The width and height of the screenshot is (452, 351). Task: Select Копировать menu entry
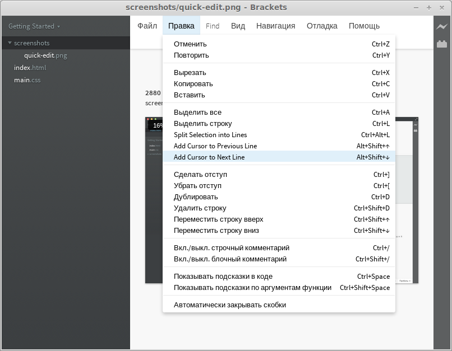click(279, 84)
